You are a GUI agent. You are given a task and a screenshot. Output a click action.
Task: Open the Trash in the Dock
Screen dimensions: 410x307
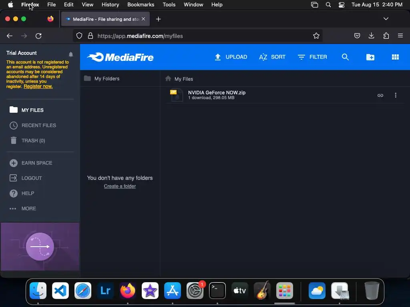coord(372,291)
